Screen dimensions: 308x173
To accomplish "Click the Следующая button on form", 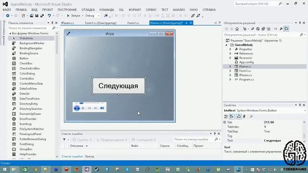I will (x=119, y=86).
